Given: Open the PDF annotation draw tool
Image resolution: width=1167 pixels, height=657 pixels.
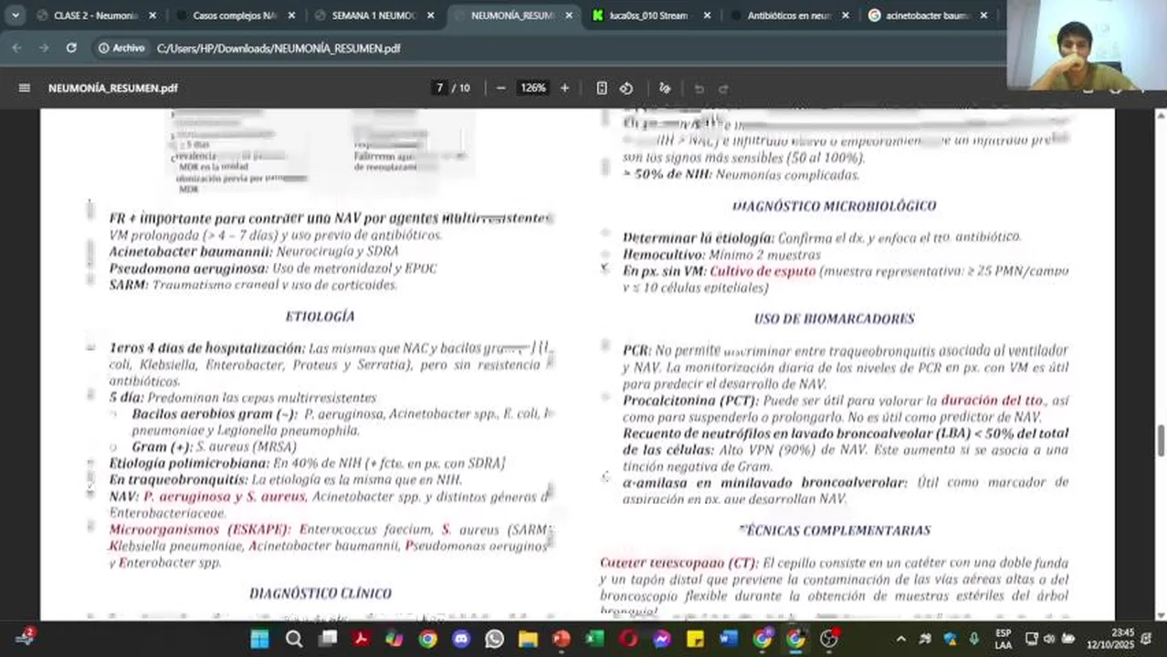Looking at the screenshot, I should click(x=665, y=88).
